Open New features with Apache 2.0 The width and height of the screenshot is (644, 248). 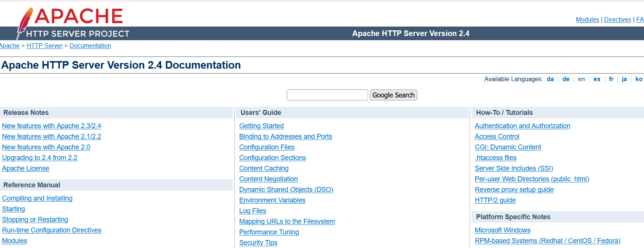click(46, 147)
